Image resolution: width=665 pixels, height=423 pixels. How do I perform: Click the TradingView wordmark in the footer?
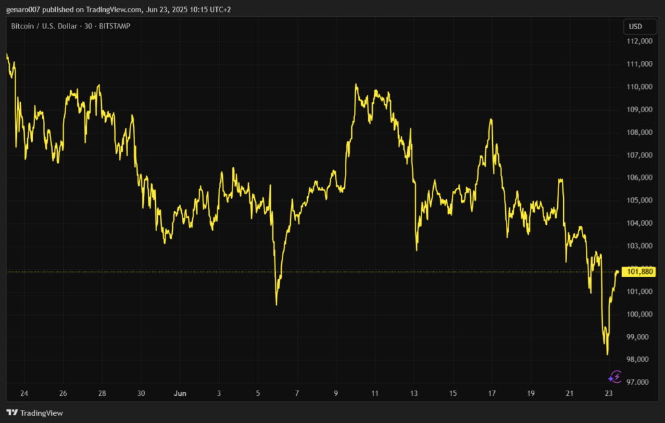(x=42, y=413)
